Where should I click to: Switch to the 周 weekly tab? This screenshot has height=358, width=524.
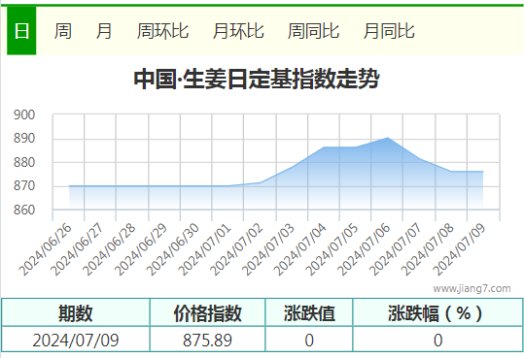pos(63,31)
